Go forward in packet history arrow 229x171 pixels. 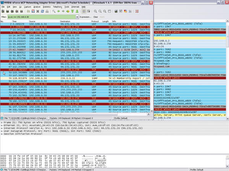click(63, 11)
